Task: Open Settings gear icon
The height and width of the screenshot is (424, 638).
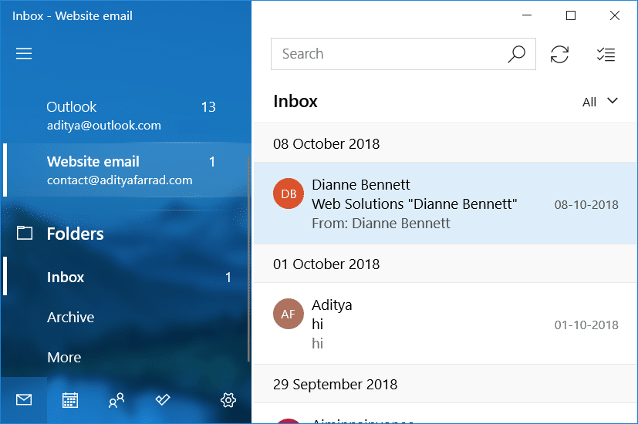Action: (x=228, y=400)
